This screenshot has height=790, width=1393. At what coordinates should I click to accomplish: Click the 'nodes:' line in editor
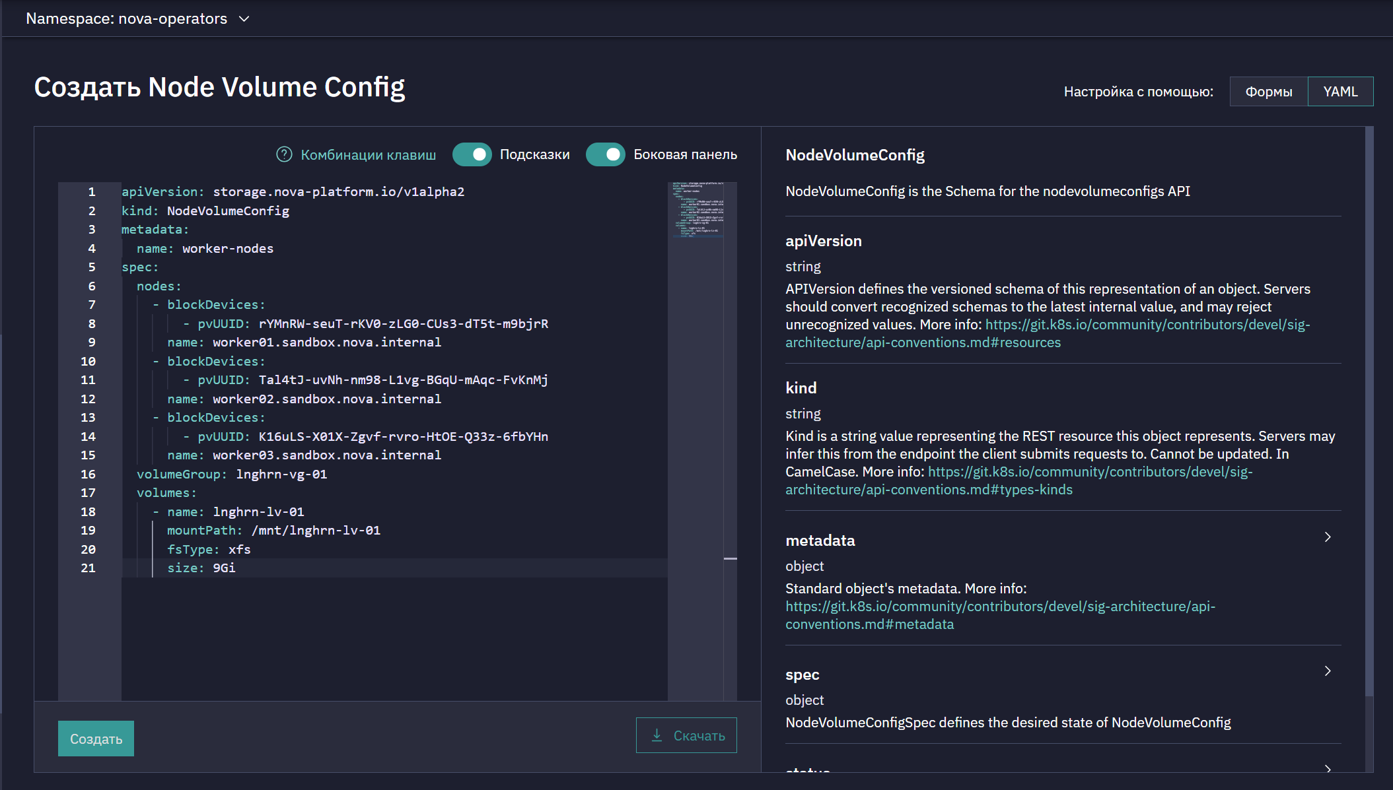pyautogui.click(x=159, y=286)
